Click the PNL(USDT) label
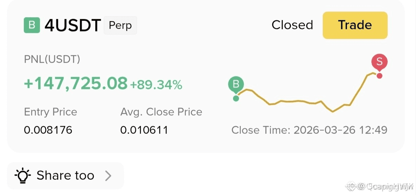 52,60
